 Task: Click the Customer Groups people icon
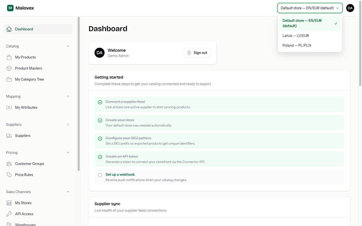coord(9,164)
